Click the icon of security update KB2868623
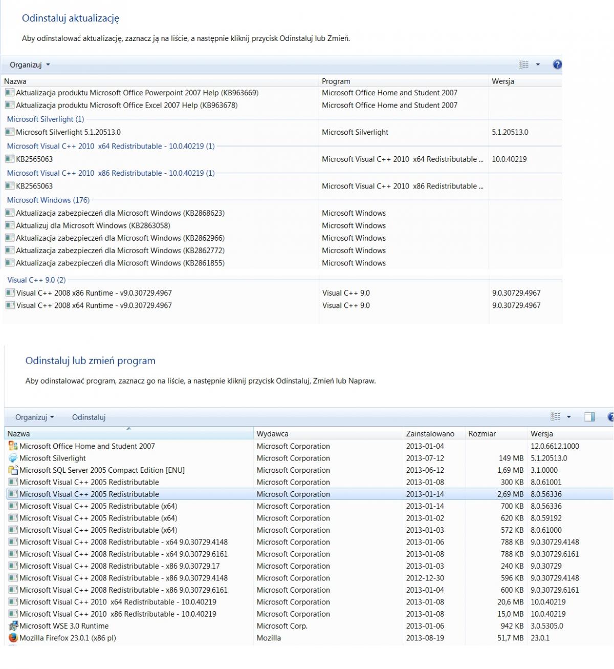 point(10,213)
